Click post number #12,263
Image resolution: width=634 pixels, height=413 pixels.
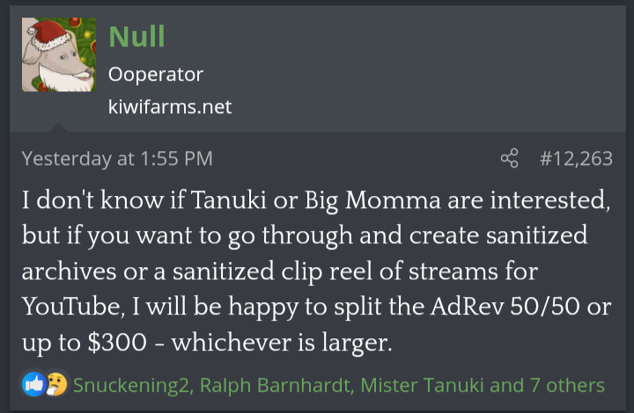pyautogui.click(x=575, y=159)
